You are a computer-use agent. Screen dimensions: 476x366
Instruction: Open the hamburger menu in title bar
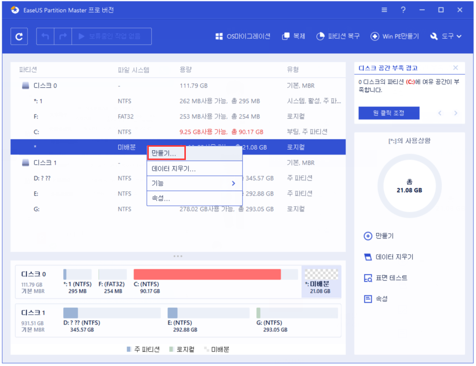coord(385,10)
